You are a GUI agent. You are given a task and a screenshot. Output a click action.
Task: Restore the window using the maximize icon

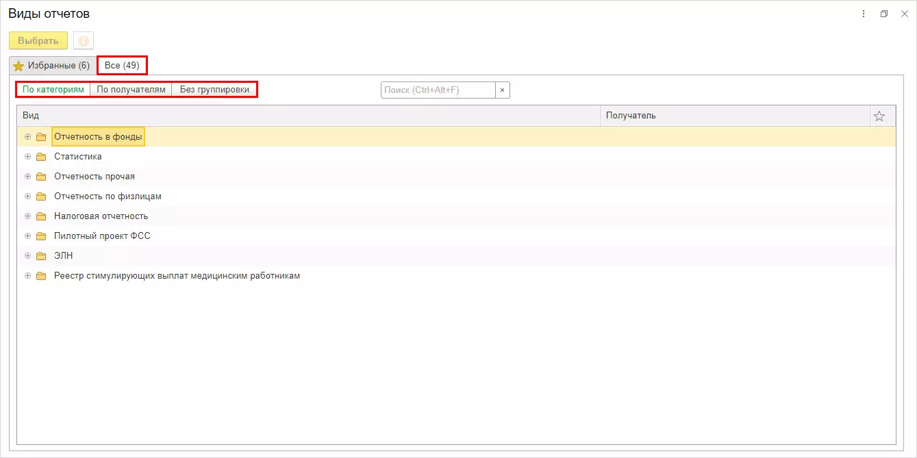tap(884, 14)
